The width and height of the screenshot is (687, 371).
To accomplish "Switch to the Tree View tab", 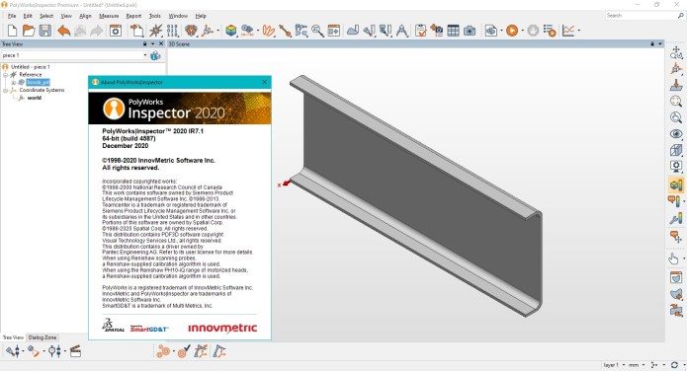I will [13, 337].
